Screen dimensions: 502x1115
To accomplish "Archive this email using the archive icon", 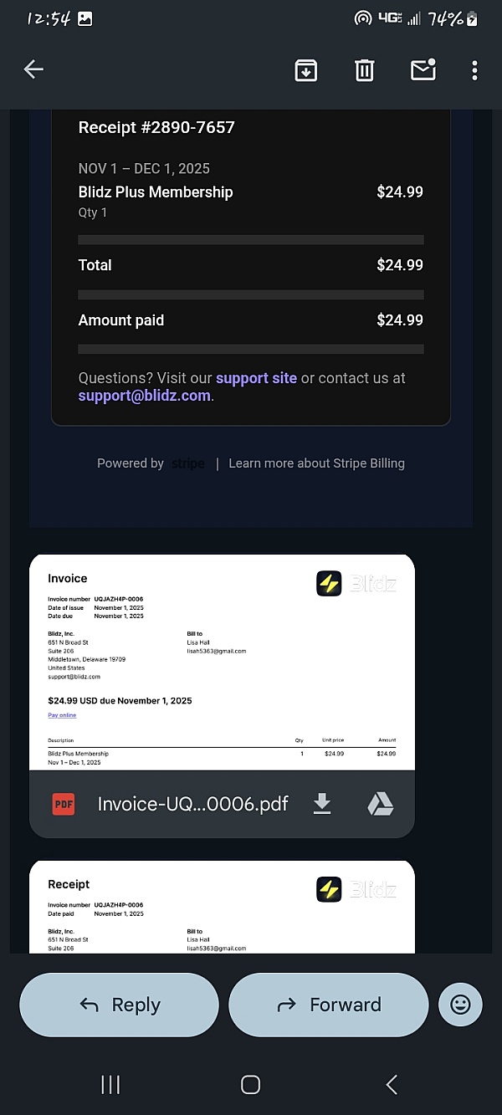I will pos(306,70).
